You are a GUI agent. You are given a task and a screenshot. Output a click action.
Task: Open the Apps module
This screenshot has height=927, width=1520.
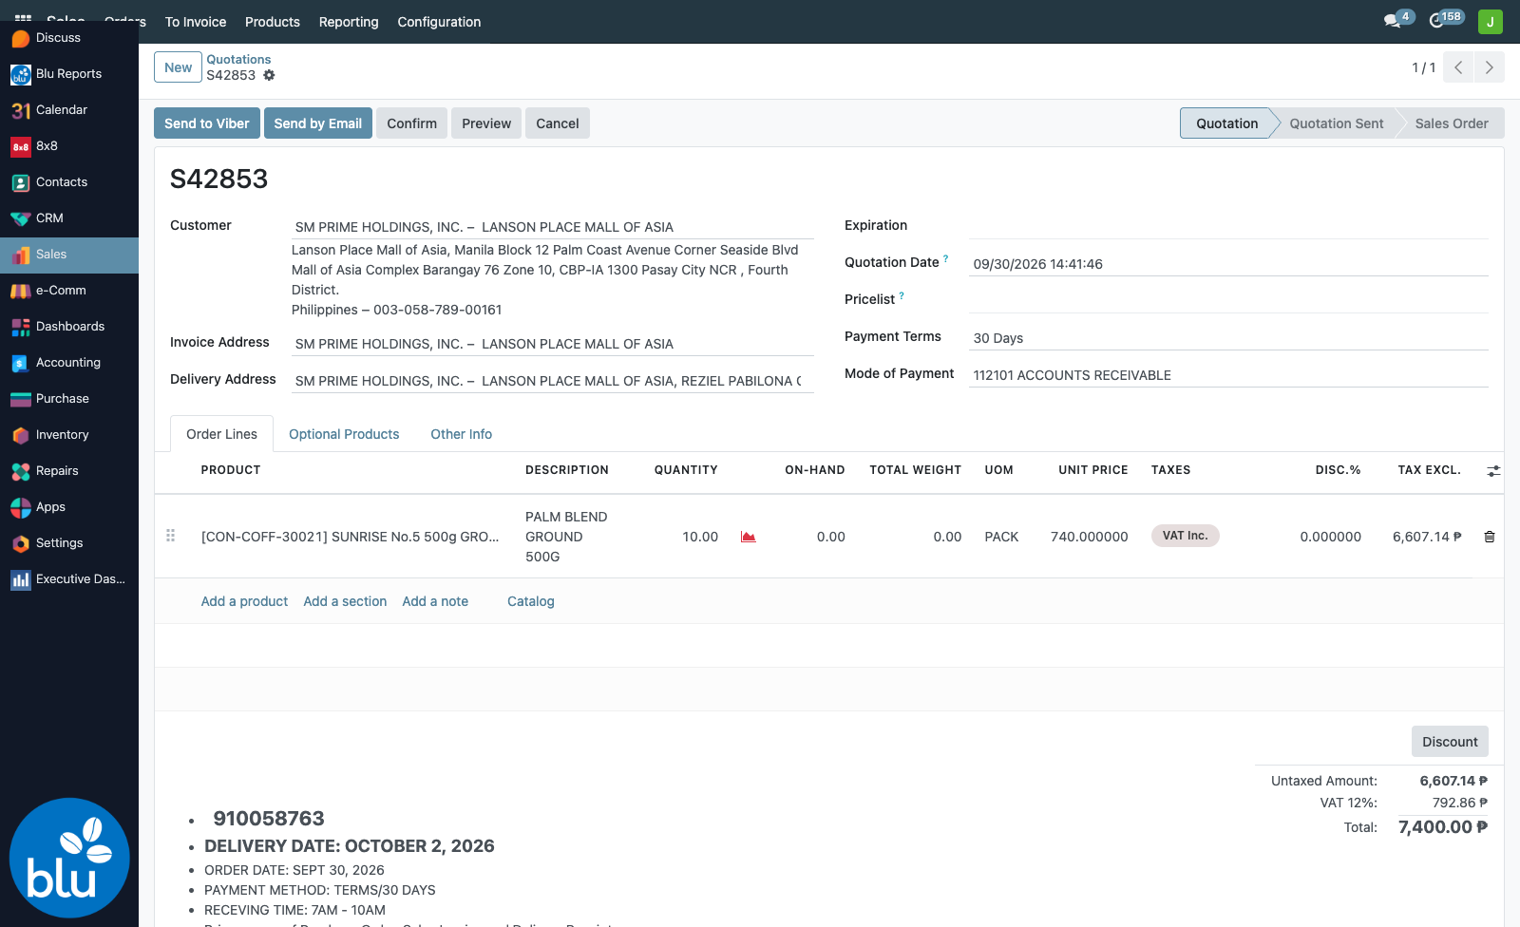69,507
